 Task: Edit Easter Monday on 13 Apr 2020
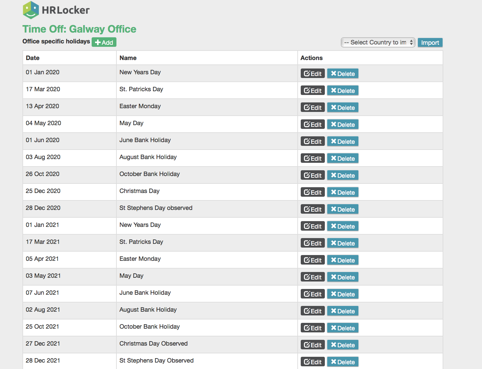click(x=313, y=108)
